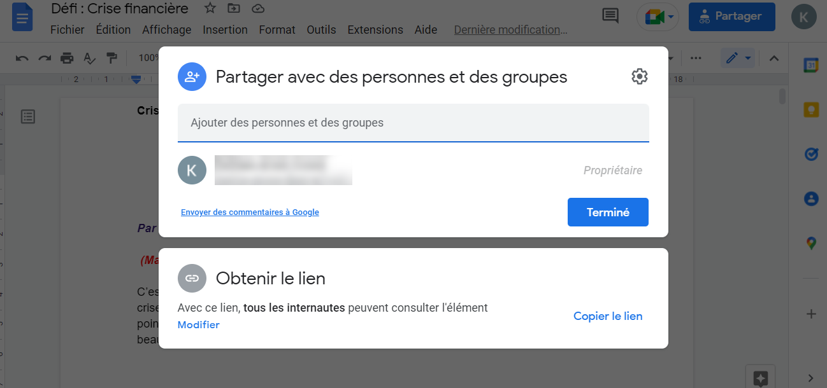Click the print icon in toolbar
The width and height of the screenshot is (827, 388).
pos(67,58)
